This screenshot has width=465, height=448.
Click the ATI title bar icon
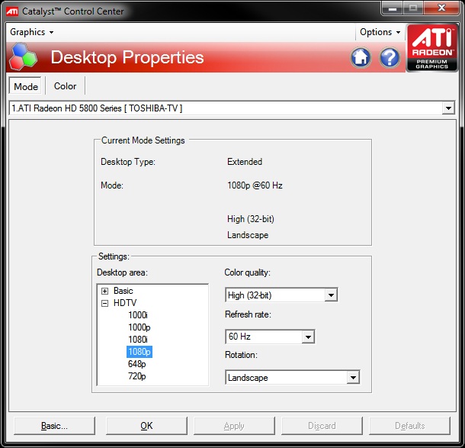point(12,11)
